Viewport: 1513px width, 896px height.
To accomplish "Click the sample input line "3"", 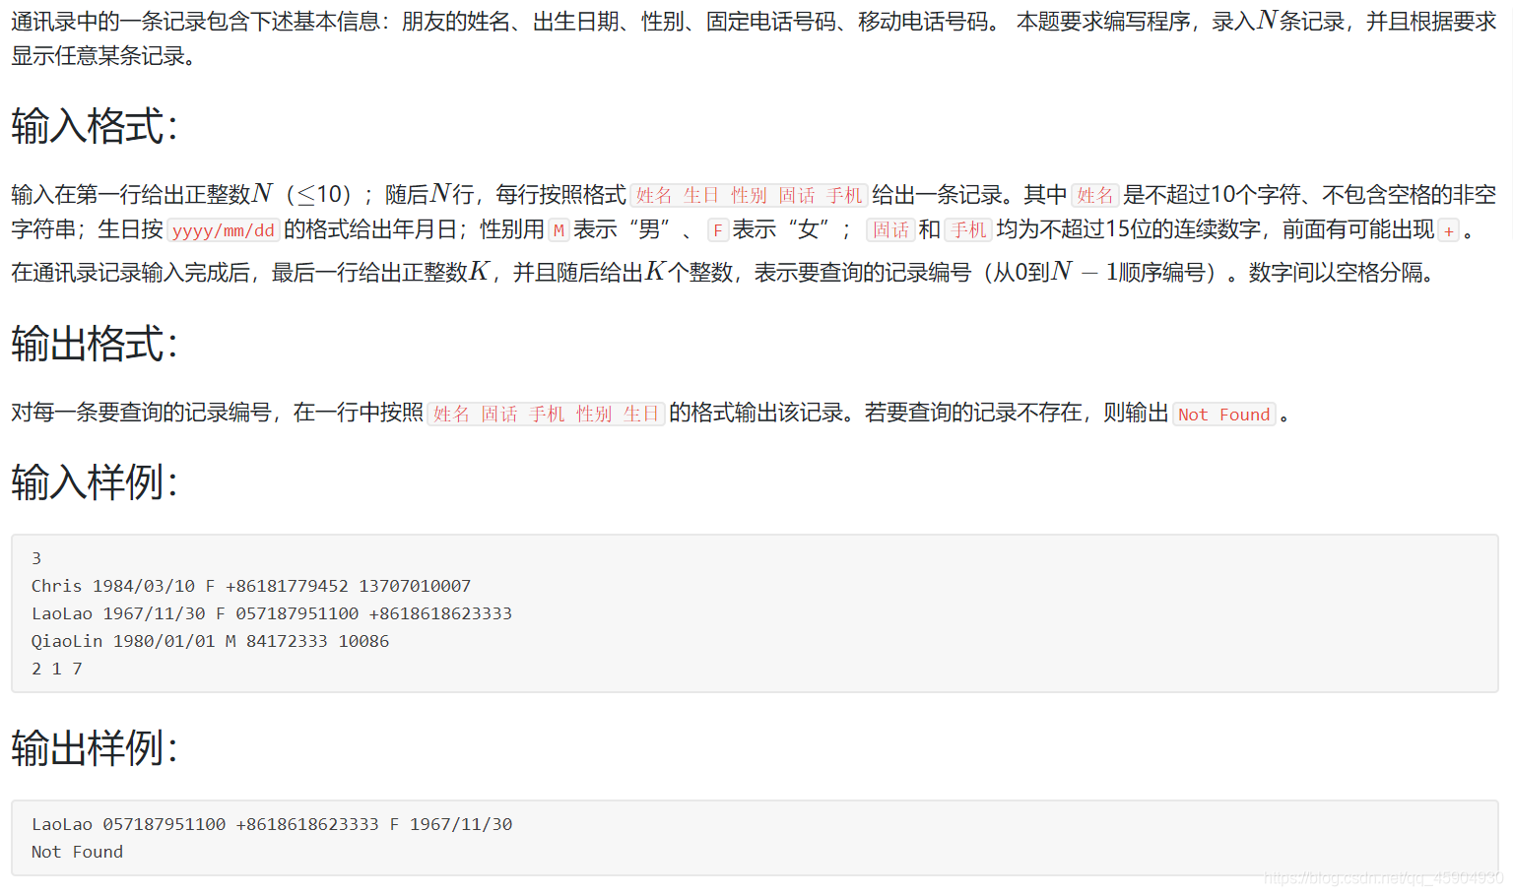I will tap(36, 558).
